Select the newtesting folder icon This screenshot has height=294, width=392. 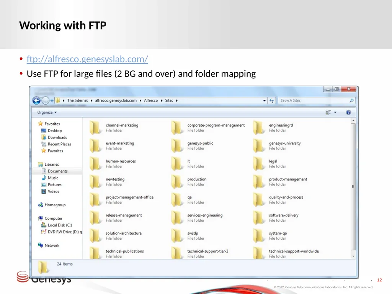tap(95, 181)
